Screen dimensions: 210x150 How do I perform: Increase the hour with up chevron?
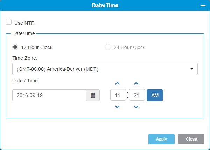[117, 83]
